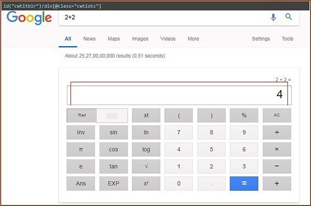Click the calculator result display showing 4
The image size is (311, 206).
tap(179, 95)
